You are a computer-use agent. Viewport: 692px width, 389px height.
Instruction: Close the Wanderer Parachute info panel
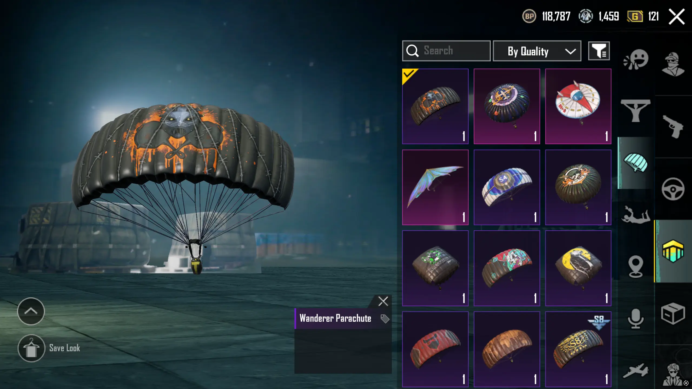[x=383, y=301]
